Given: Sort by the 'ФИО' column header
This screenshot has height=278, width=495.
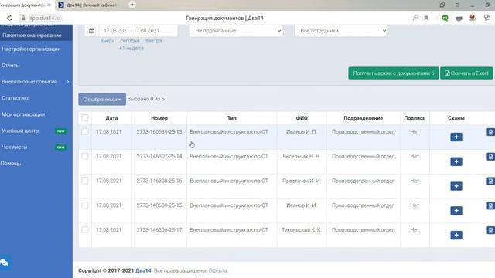Looking at the screenshot, I should click(302, 118).
